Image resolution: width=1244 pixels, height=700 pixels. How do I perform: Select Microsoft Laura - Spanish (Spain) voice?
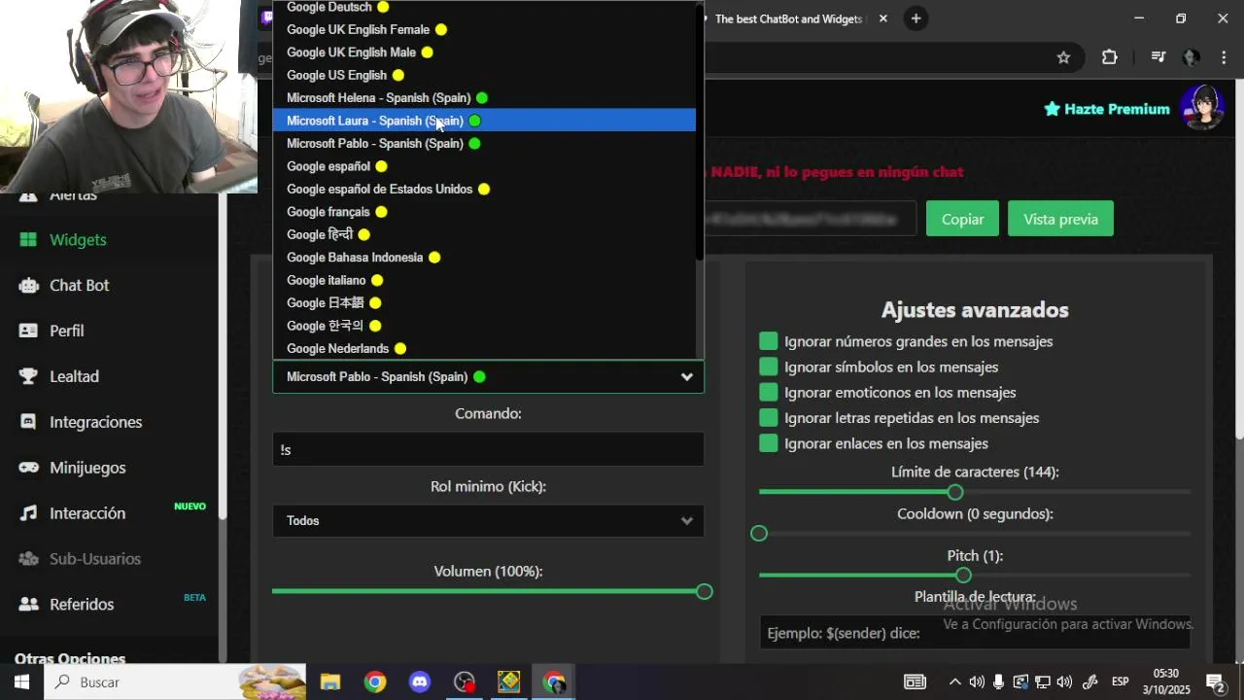coord(484,121)
